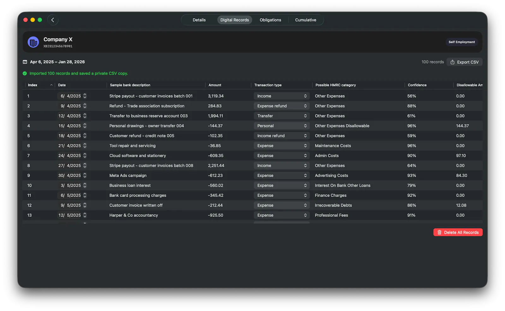Adjust date stepper for 27/4/2025 row
Screen dimensions: 505x311
coord(85,165)
